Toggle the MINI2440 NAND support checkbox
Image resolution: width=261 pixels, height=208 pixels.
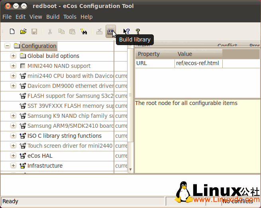click(x=23, y=66)
